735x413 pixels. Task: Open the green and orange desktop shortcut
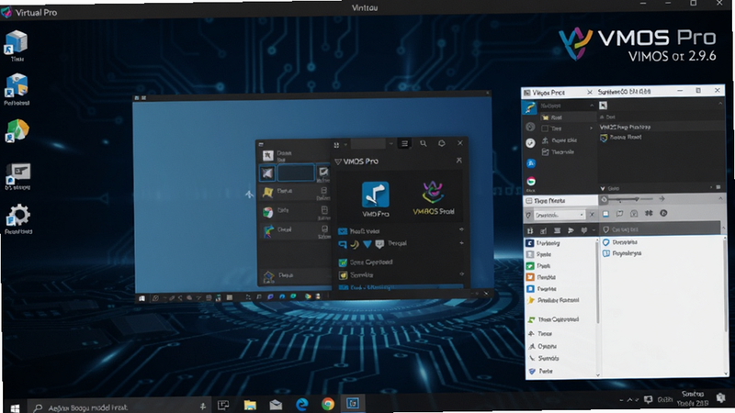coord(17,130)
